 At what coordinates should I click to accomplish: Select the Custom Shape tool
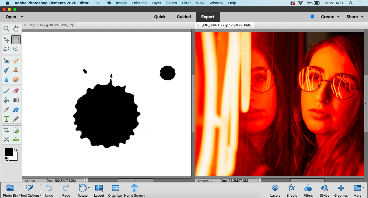tap(16, 109)
